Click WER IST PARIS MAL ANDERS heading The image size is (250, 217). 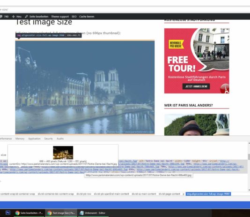pos(188,105)
